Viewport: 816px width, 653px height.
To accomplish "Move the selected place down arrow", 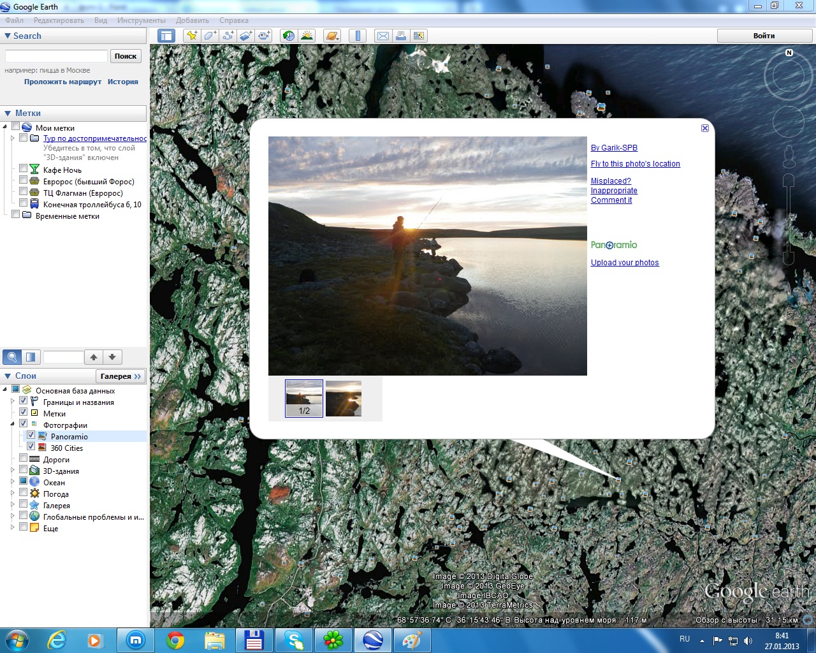I will (x=112, y=357).
